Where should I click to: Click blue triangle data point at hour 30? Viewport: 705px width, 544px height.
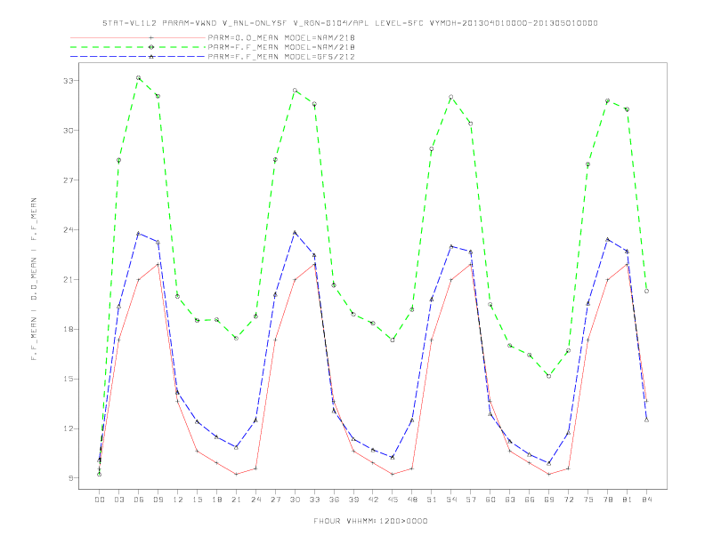point(295,233)
